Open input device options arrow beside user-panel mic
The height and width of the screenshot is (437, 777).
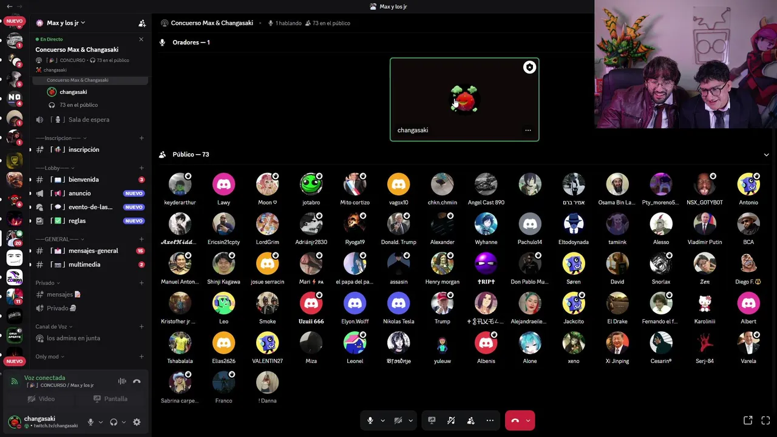(x=100, y=422)
